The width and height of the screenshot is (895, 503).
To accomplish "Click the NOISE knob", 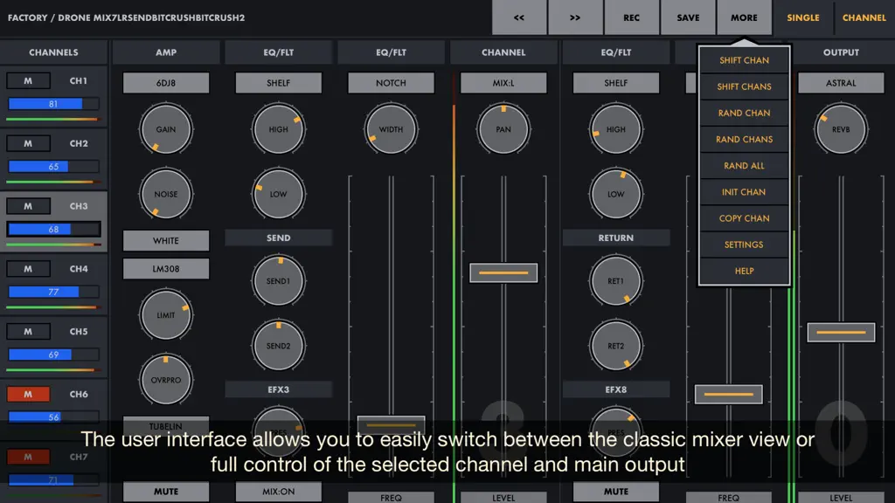I will click(166, 194).
